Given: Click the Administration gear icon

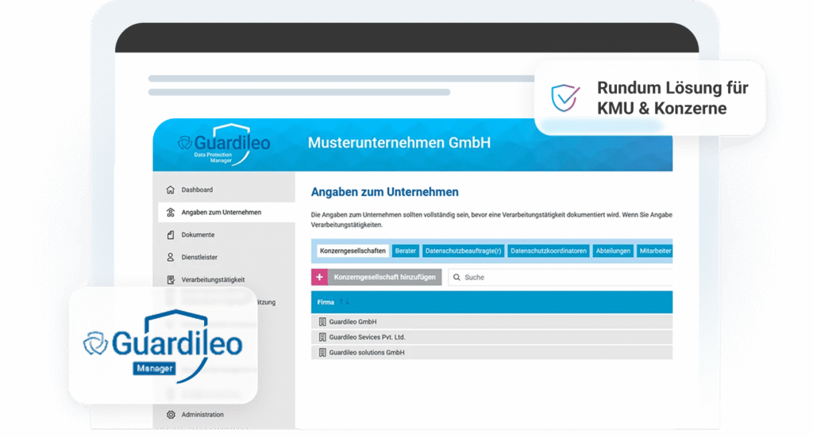Looking at the screenshot, I should tap(171, 415).
